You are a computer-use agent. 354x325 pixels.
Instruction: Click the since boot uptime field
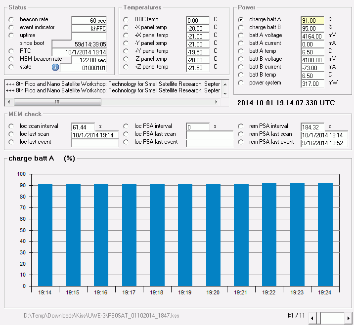[x=79, y=44]
